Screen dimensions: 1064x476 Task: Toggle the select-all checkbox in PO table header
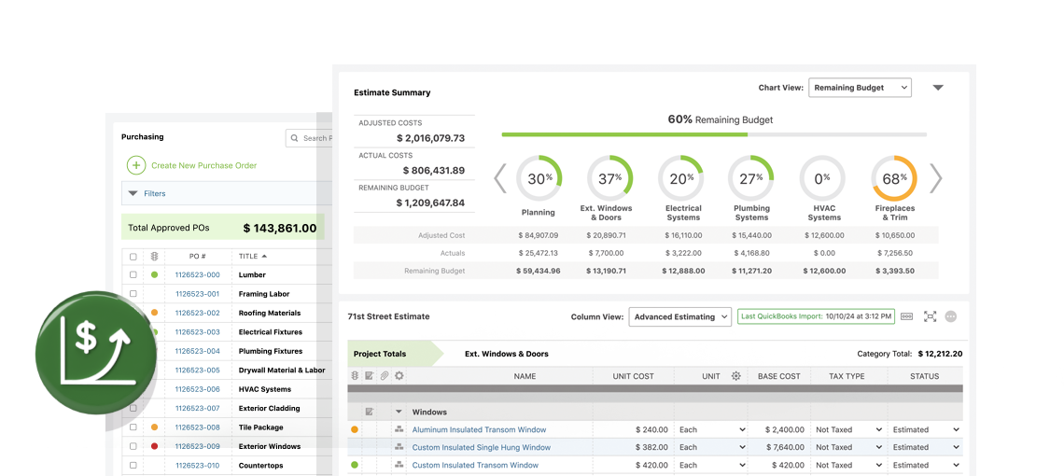[x=133, y=257]
